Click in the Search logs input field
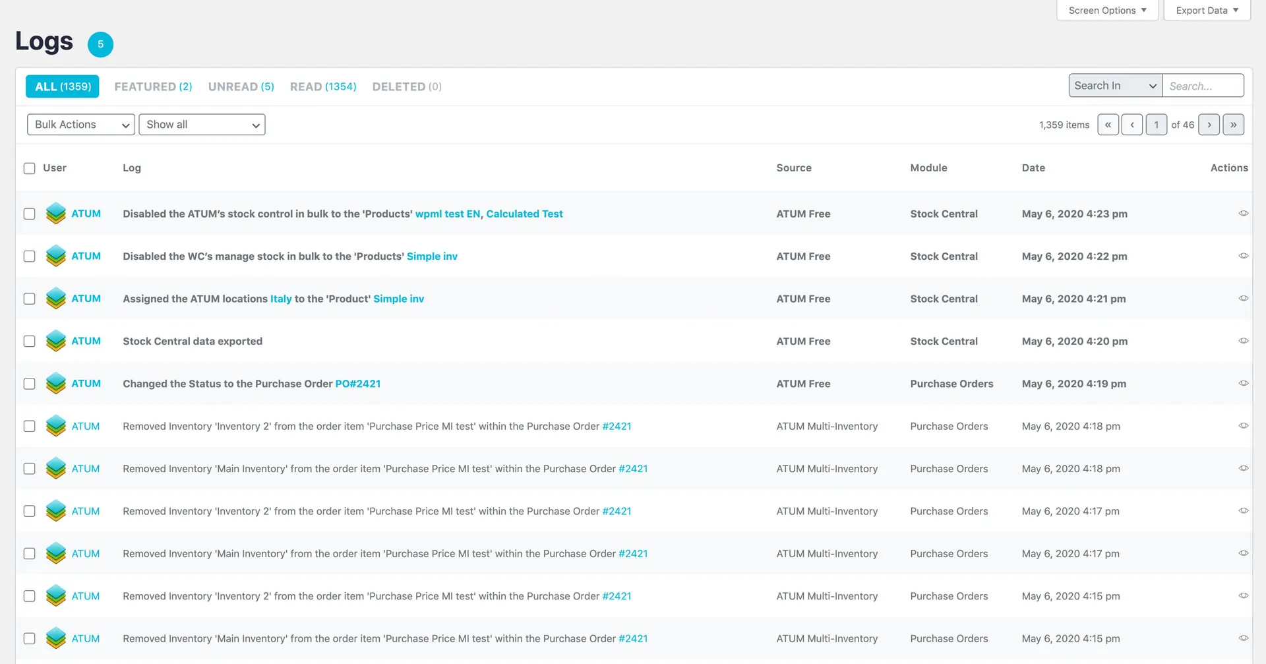Screen dimensions: 1266x664 pos(1203,86)
